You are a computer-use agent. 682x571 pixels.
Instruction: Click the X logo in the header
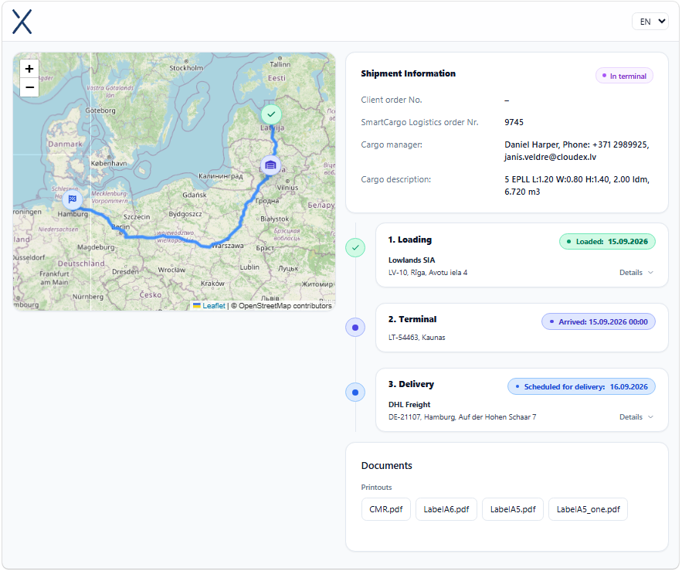click(22, 22)
